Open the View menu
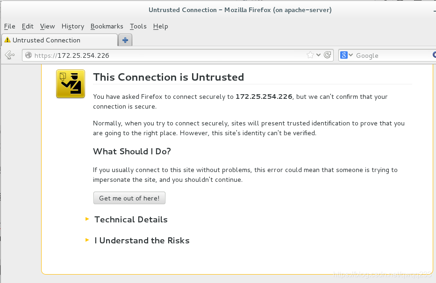 tap(47, 27)
